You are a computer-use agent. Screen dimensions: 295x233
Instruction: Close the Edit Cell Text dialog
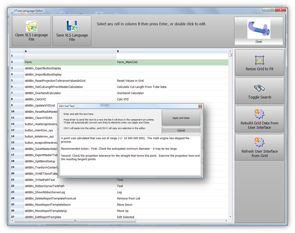[x=200, y=106]
